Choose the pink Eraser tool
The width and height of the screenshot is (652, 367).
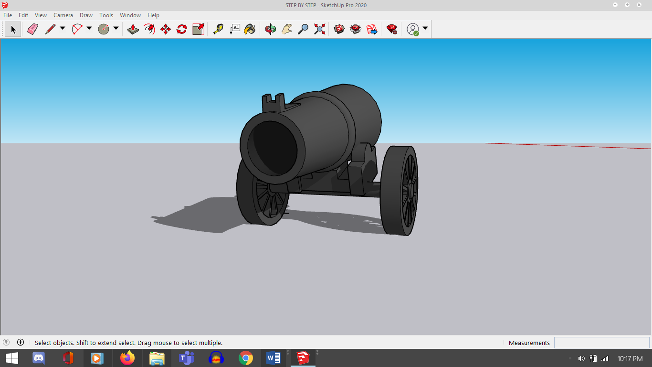[32, 29]
